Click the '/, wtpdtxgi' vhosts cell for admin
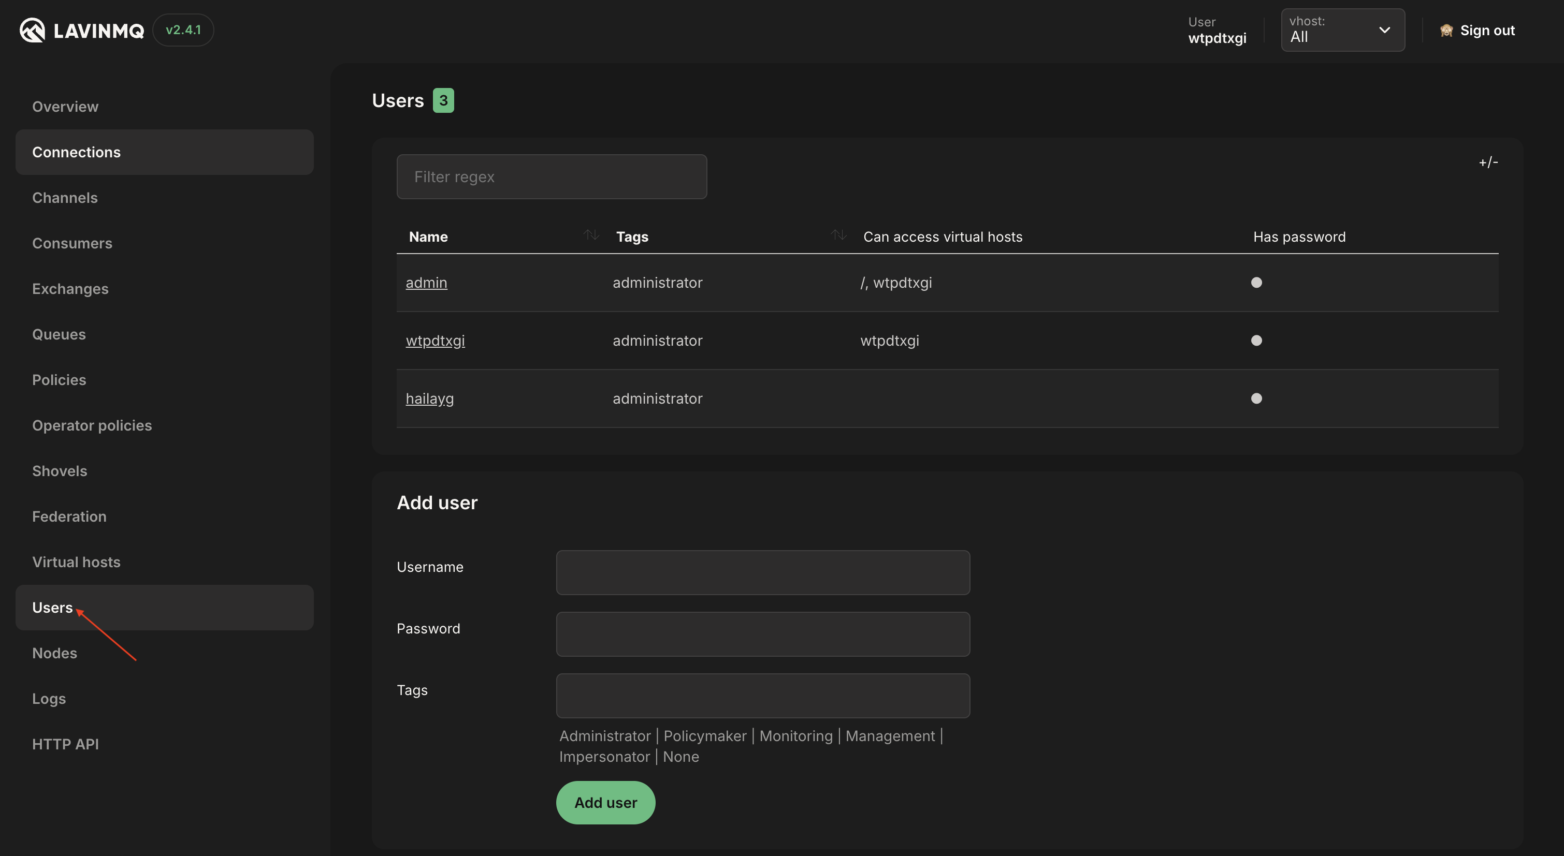The image size is (1564, 856). pyautogui.click(x=895, y=283)
